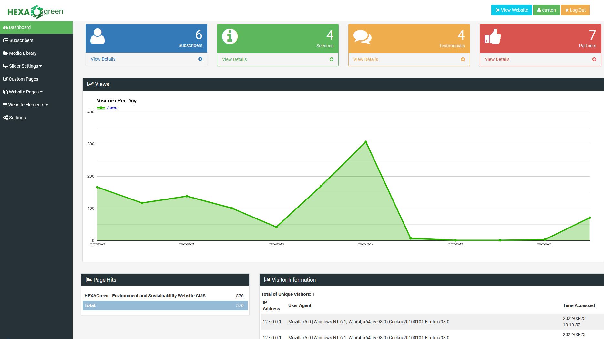
Task: Click the HEXA green logo
Action: (35, 12)
